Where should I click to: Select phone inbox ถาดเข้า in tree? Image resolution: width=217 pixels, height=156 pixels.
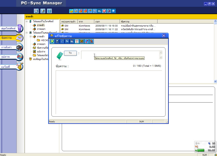pos(41,25)
